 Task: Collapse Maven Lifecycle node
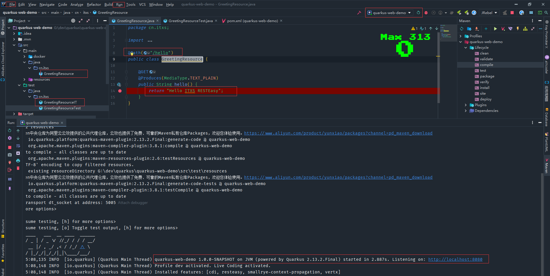click(x=466, y=48)
